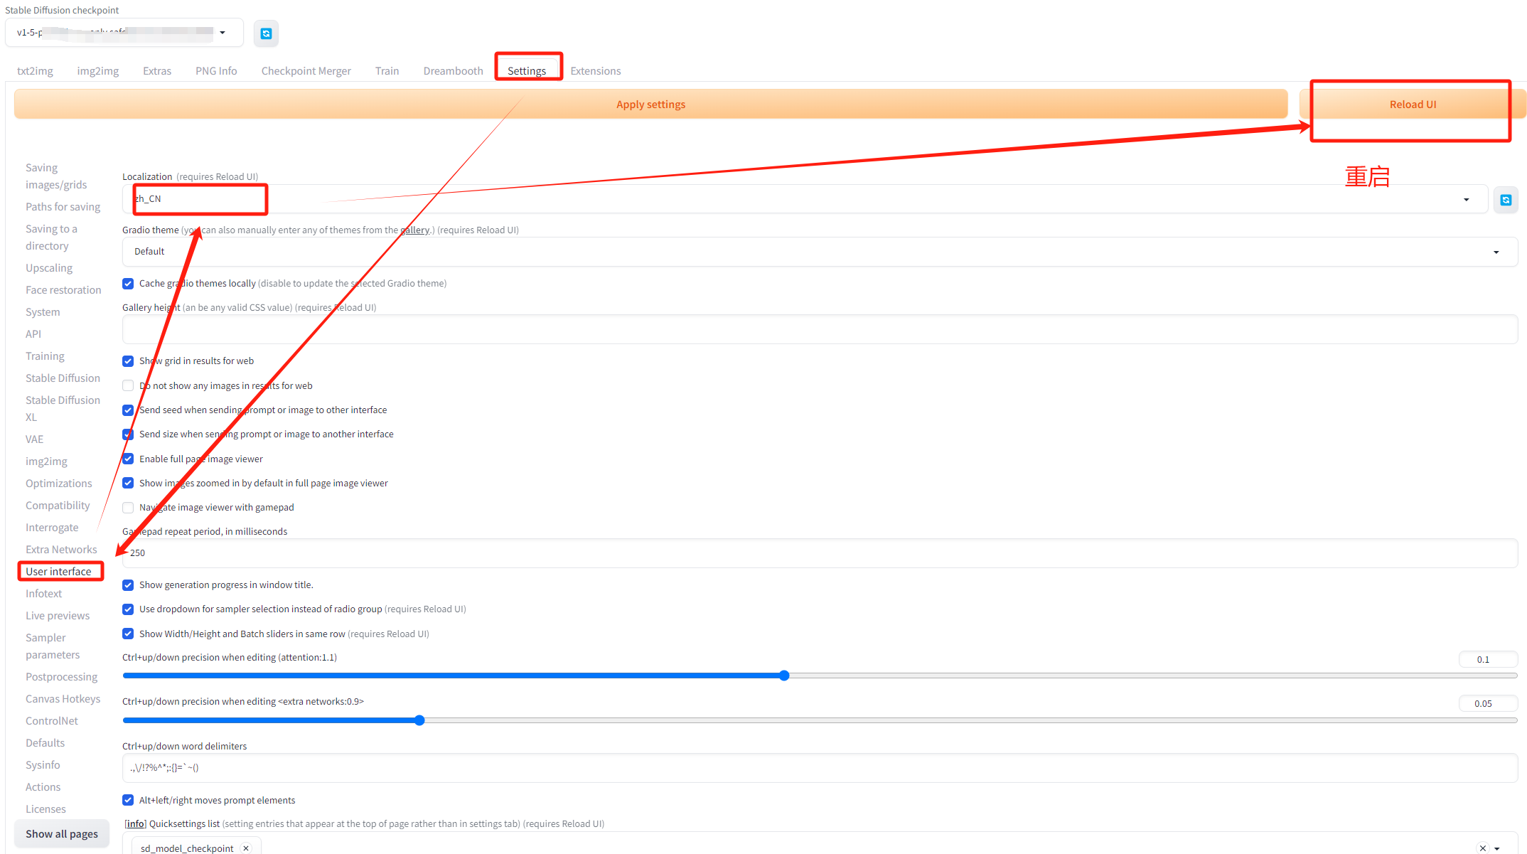The image size is (1527, 854).
Task: Uncheck Cache gradio themes locally
Action: pos(128,284)
